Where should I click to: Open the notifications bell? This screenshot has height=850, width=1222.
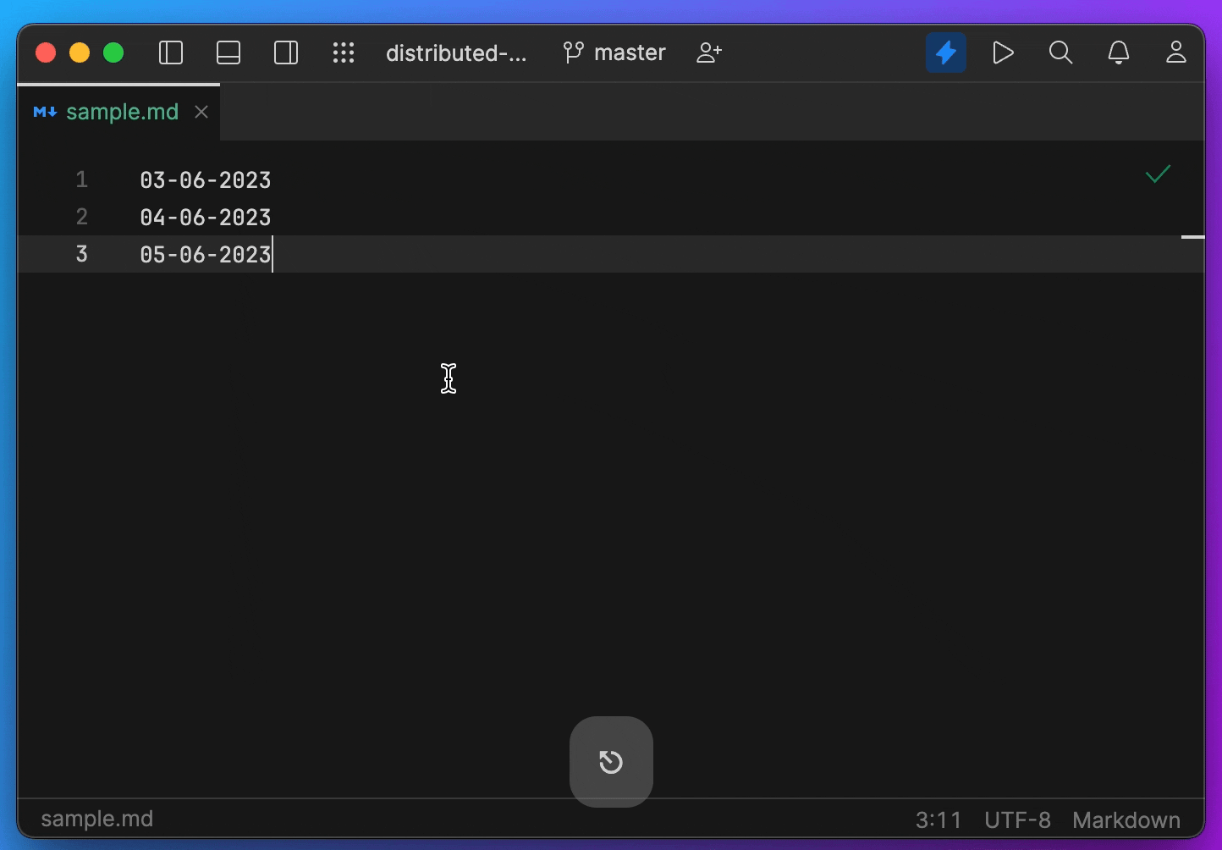tap(1118, 52)
